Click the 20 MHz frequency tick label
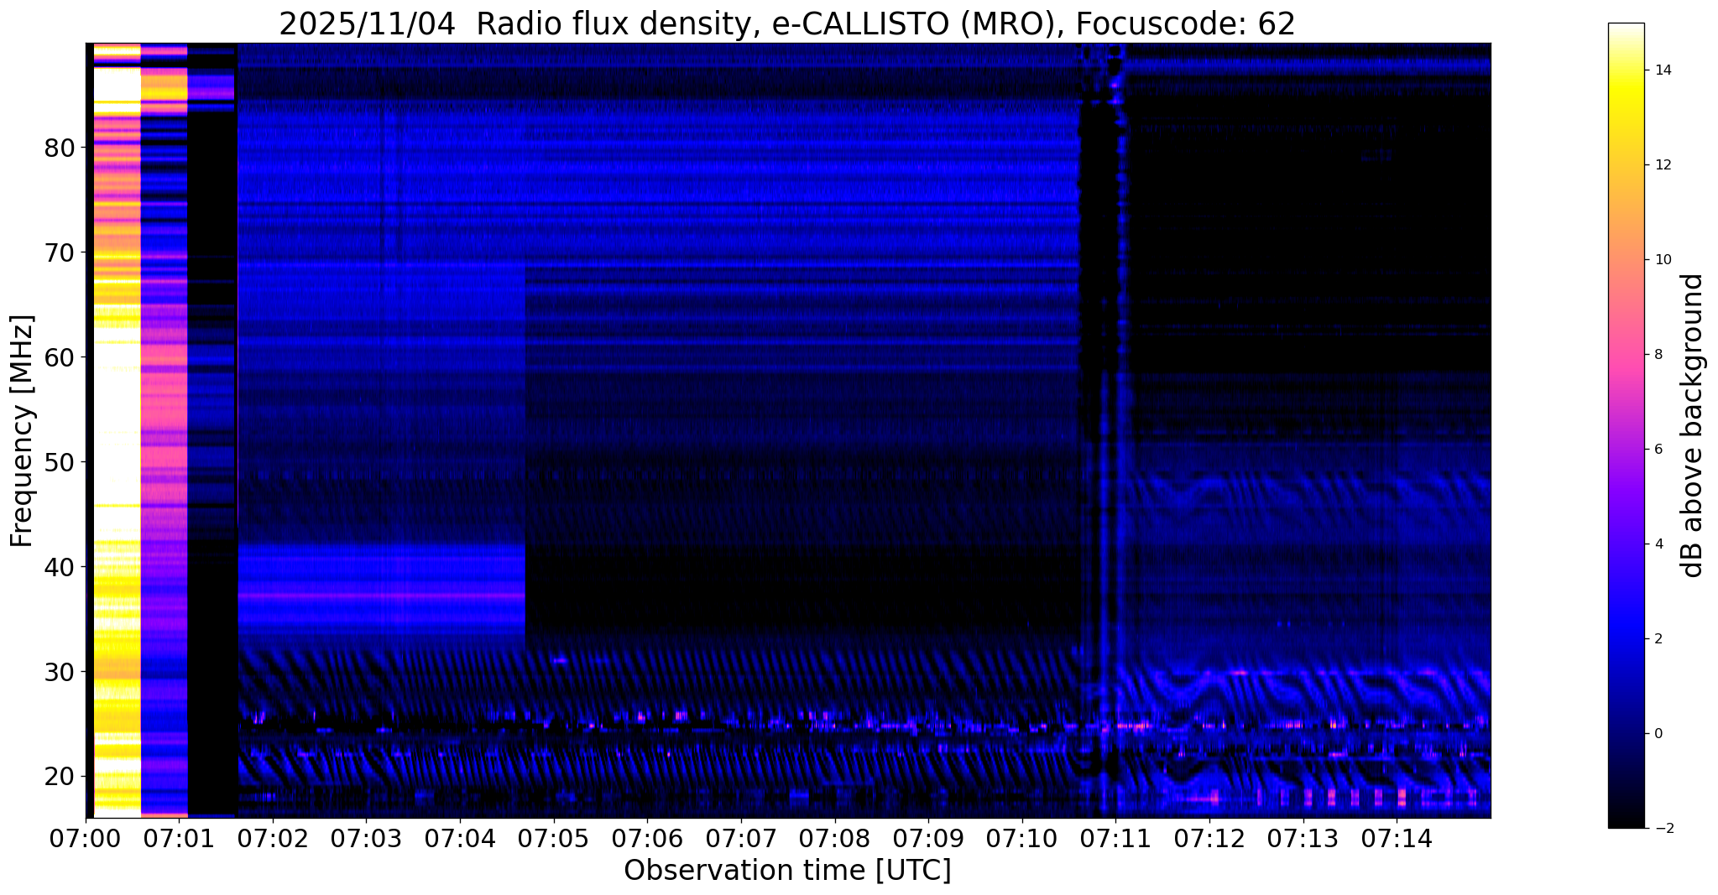Screen dimensions: 1718x895 (59, 777)
